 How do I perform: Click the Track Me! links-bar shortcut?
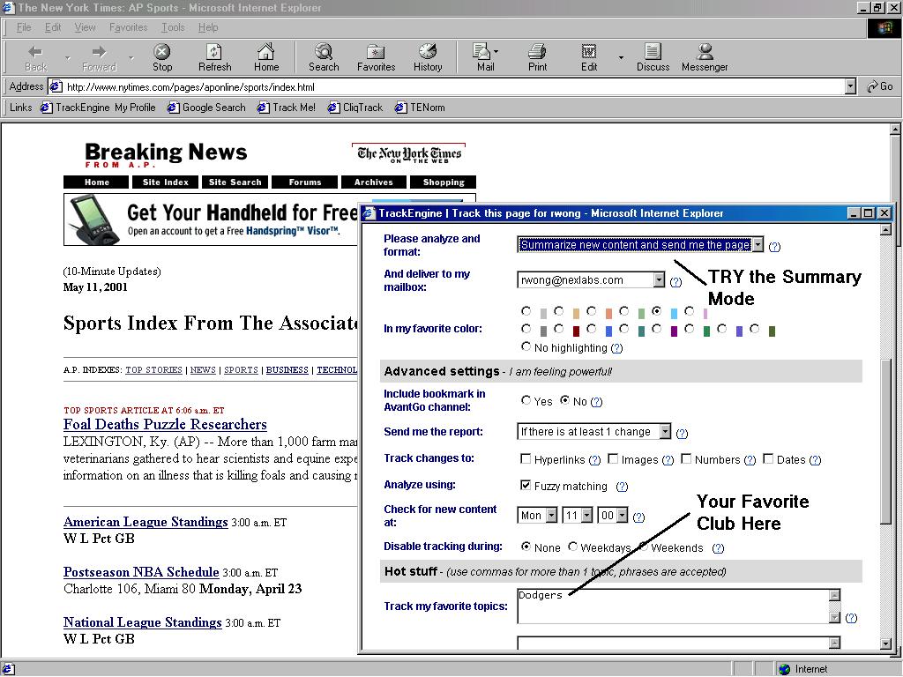tap(287, 108)
